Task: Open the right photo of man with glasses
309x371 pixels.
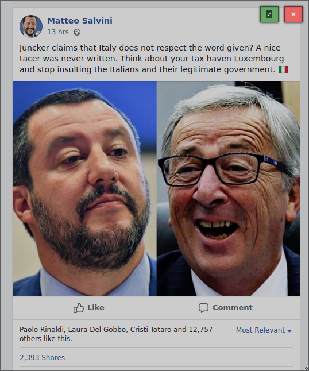Action: pos(229,188)
